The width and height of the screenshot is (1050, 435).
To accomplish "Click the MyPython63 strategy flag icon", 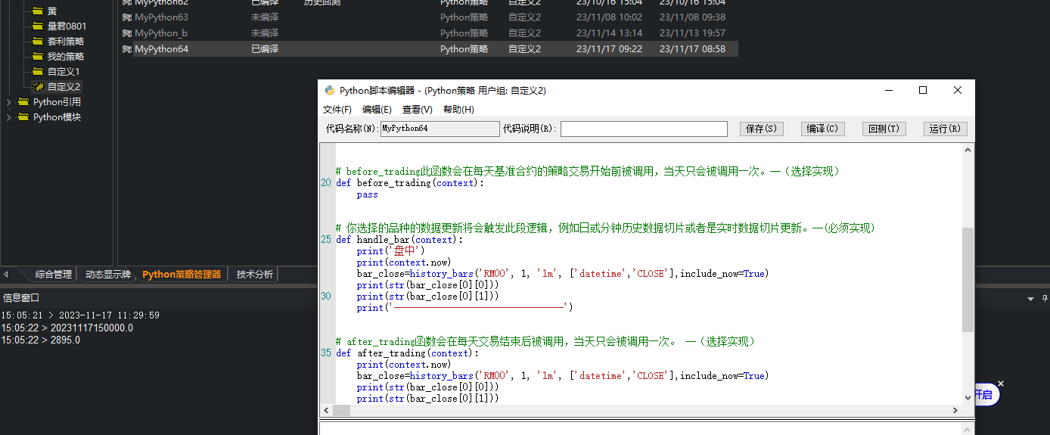I will click(x=127, y=17).
